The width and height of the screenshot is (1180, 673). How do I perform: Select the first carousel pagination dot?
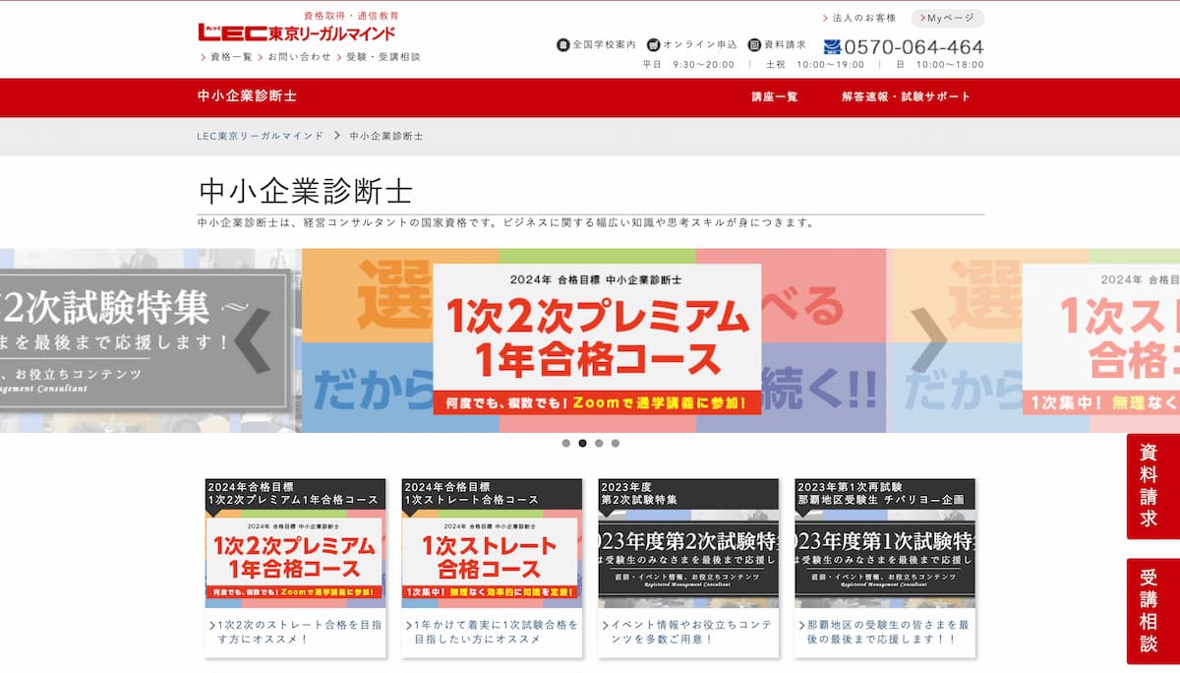(x=566, y=443)
